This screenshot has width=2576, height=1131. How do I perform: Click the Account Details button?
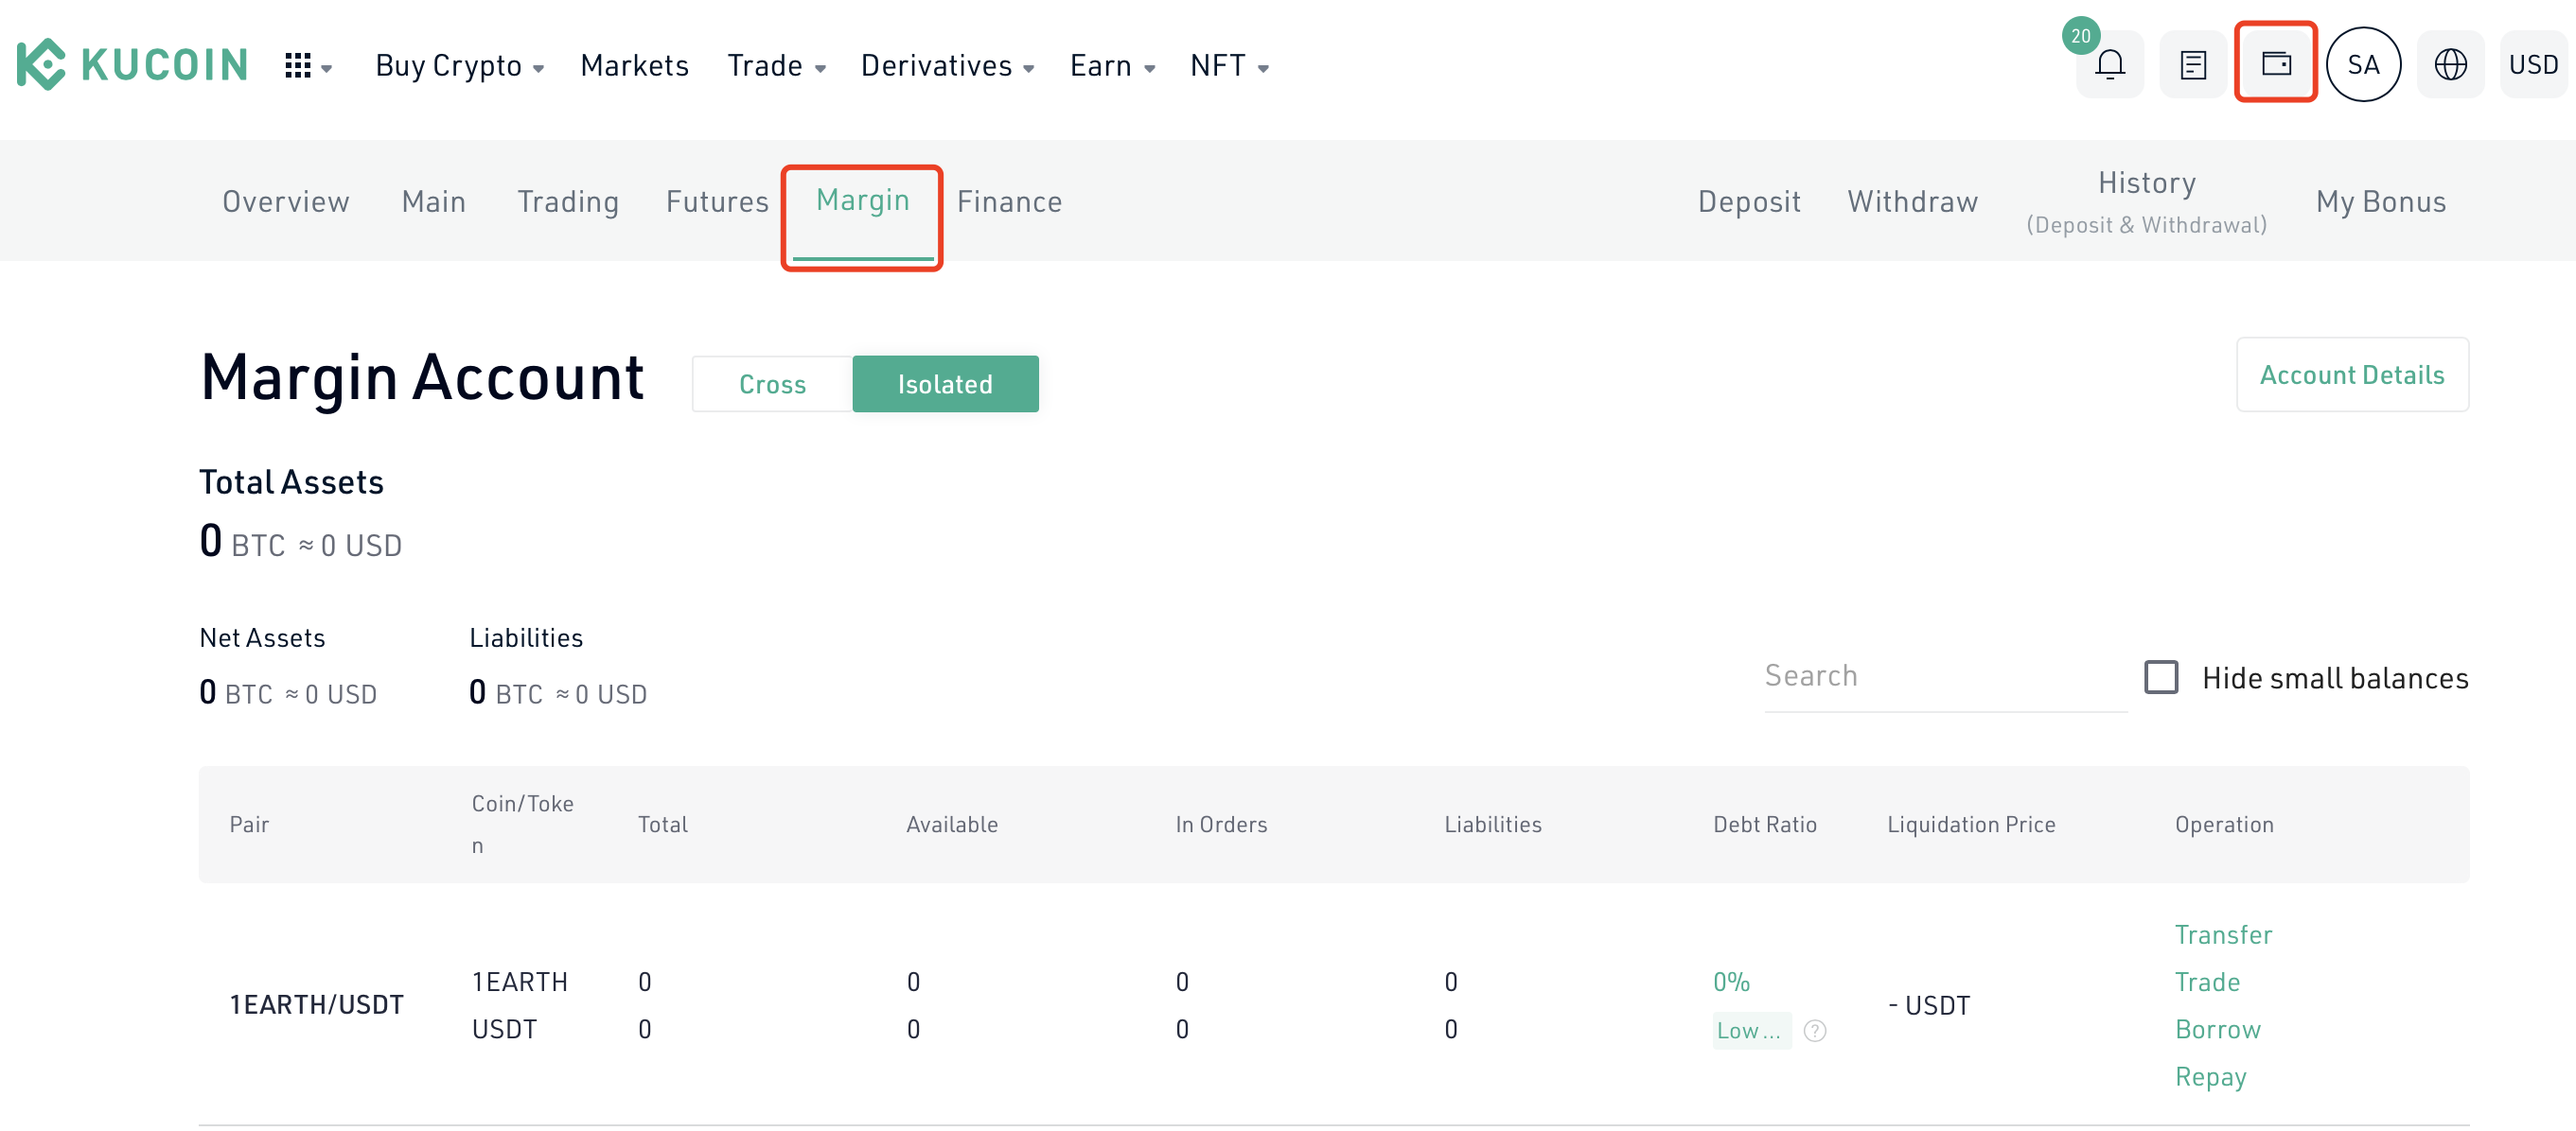coord(2352,374)
